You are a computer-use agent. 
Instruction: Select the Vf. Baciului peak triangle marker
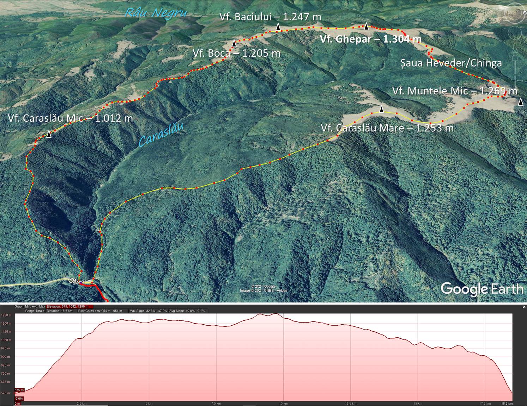coord(278,27)
